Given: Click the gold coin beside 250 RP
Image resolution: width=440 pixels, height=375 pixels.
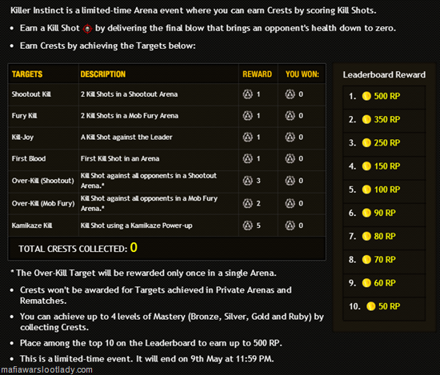Looking at the screenshot, I should point(366,143).
